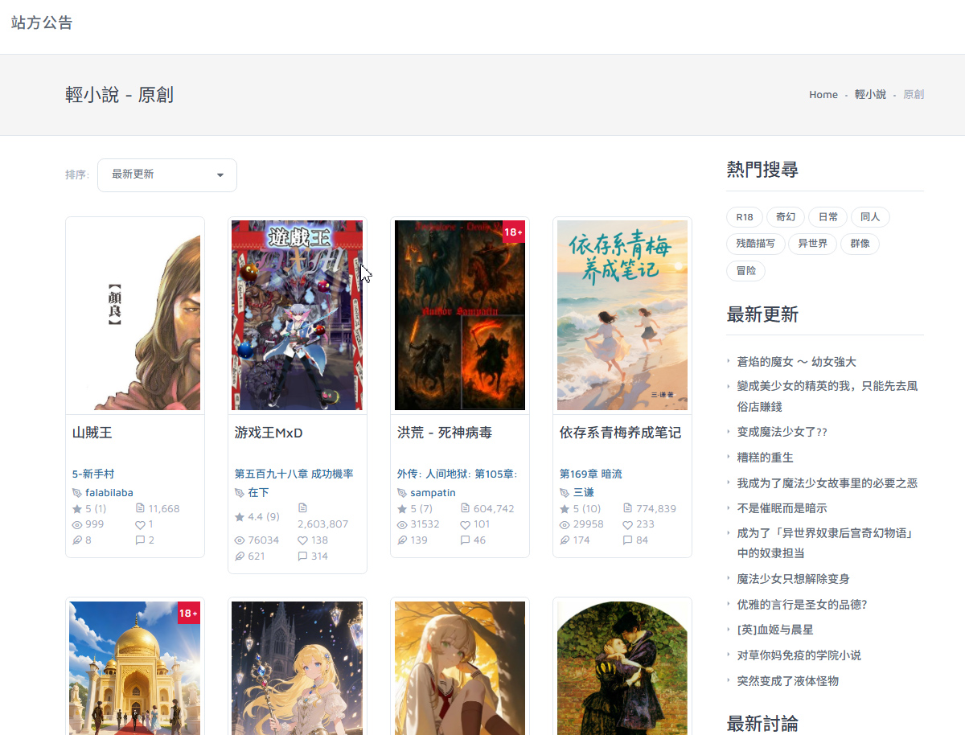Select the 异世界 popular search tag
This screenshot has width=965, height=735.
click(812, 244)
